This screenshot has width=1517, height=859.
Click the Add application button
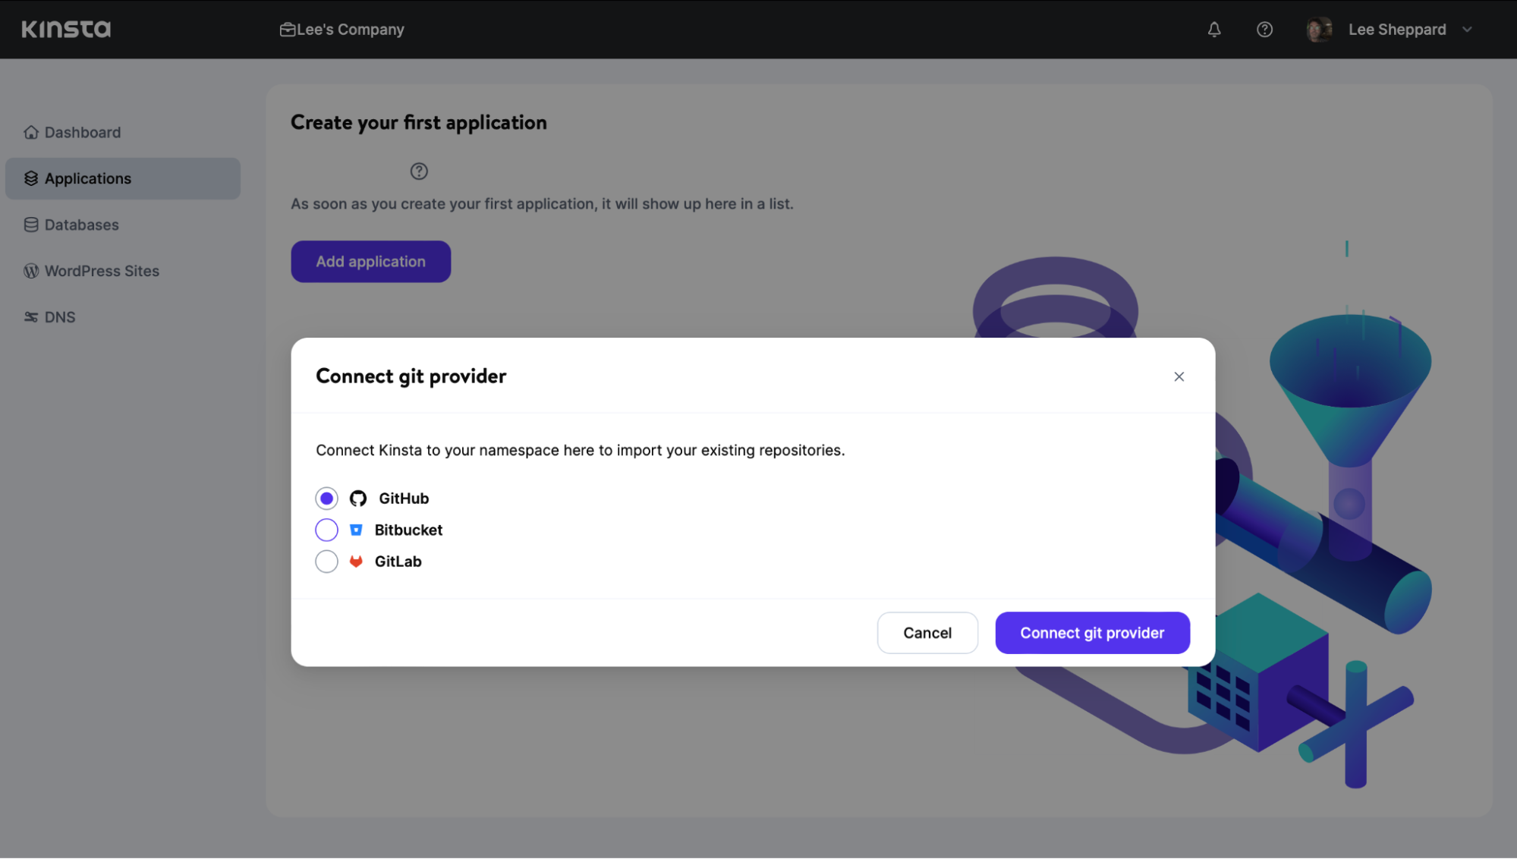click(371, 260)
